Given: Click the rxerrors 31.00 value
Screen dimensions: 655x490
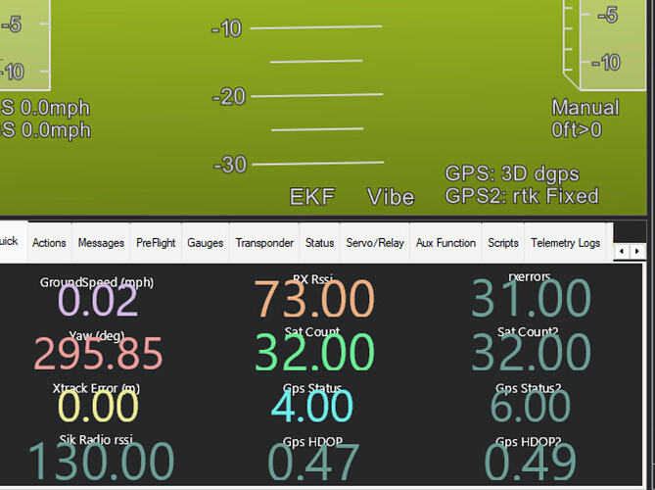Looking at the screenshot, I should tap(531, 300).
